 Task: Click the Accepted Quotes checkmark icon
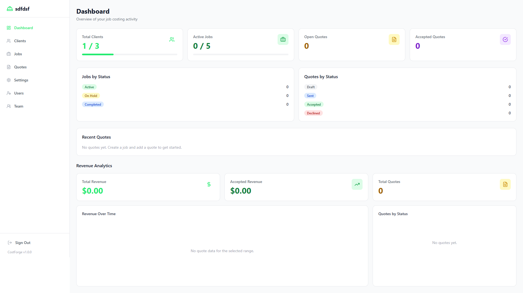pyautogui.click(x=505, y=39)
